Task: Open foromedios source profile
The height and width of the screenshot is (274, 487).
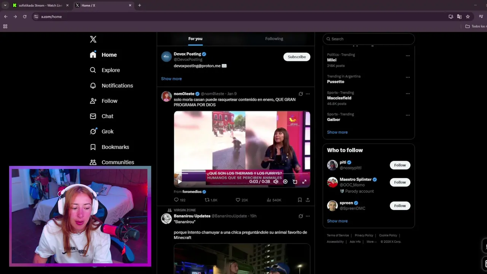Action: [x=192, y=192]
